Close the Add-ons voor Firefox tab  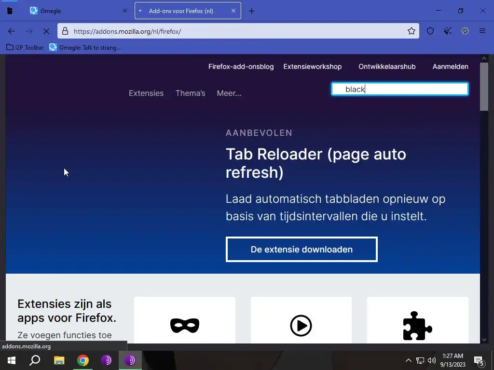click(x=233, y=11)
